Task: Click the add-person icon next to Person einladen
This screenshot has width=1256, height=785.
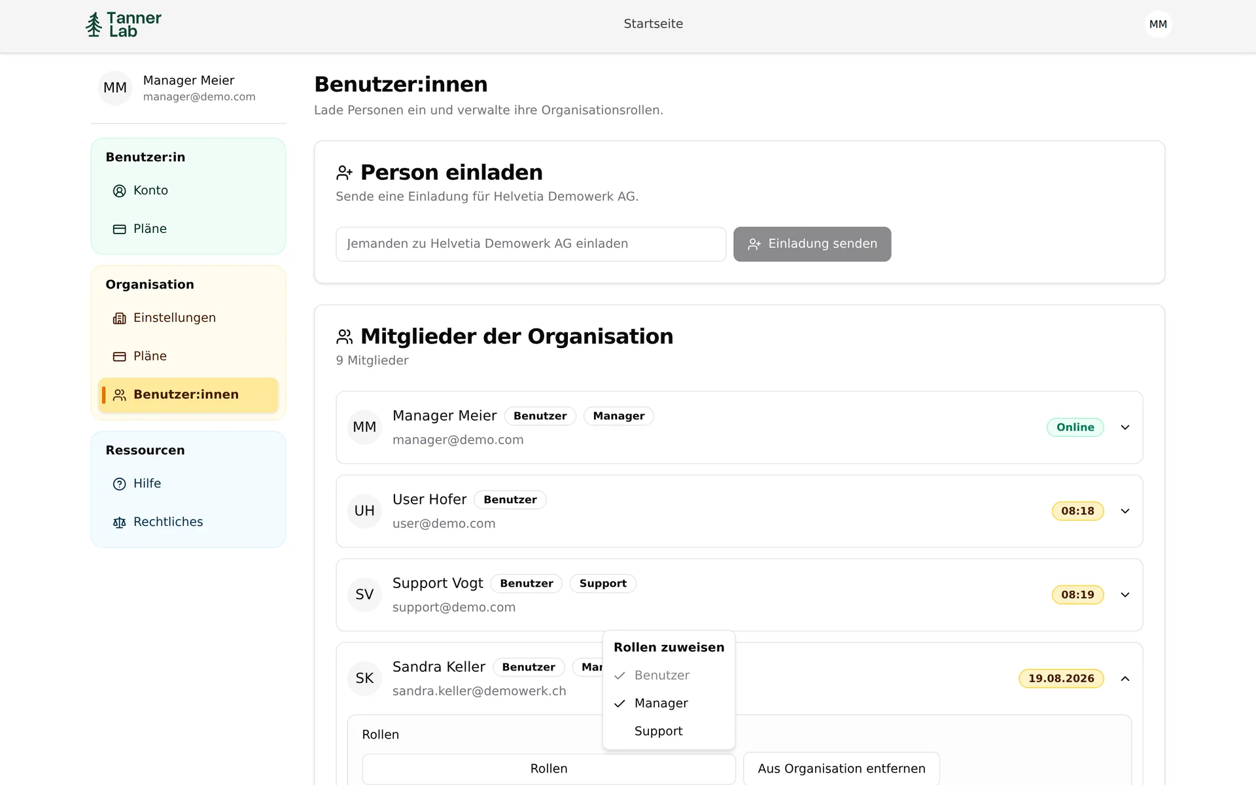Action: click(x=344, y=173)
